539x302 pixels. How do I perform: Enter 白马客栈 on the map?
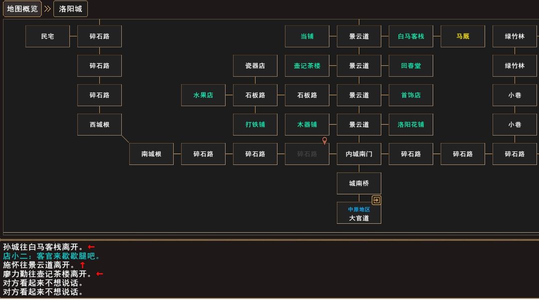[411, 36]
